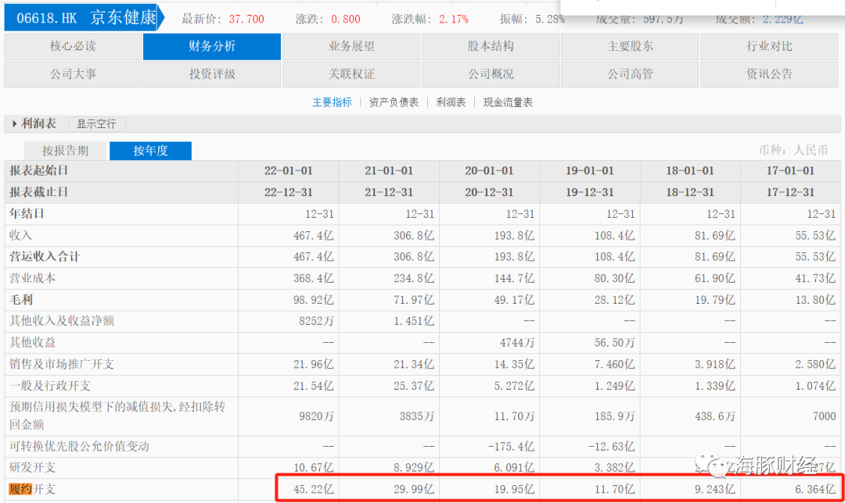Select the 可转换优先股公允价值变动 row label
The width and height of the screenshot is (845, 503).
click(x=79, y=446)
